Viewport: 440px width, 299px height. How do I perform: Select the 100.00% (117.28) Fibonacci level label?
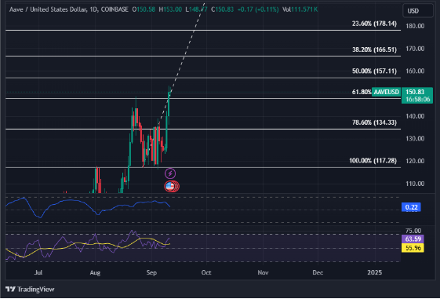373,161
